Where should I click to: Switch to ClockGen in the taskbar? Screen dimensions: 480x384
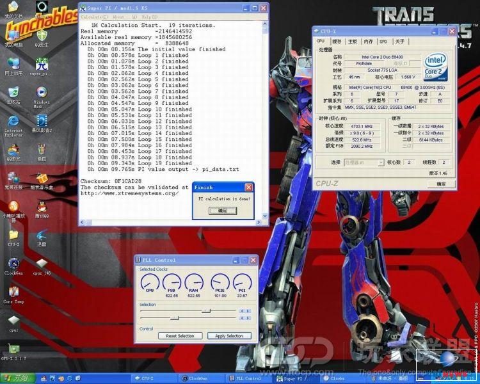point(201,378)
